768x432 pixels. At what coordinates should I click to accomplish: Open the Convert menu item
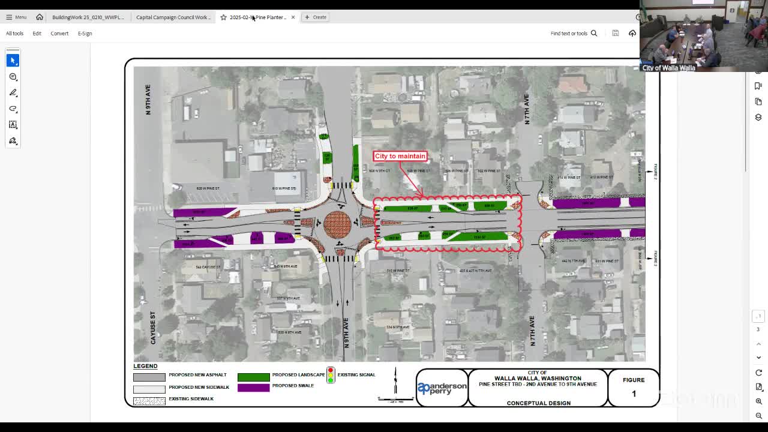pyautogui.click(x=59, y=34)
